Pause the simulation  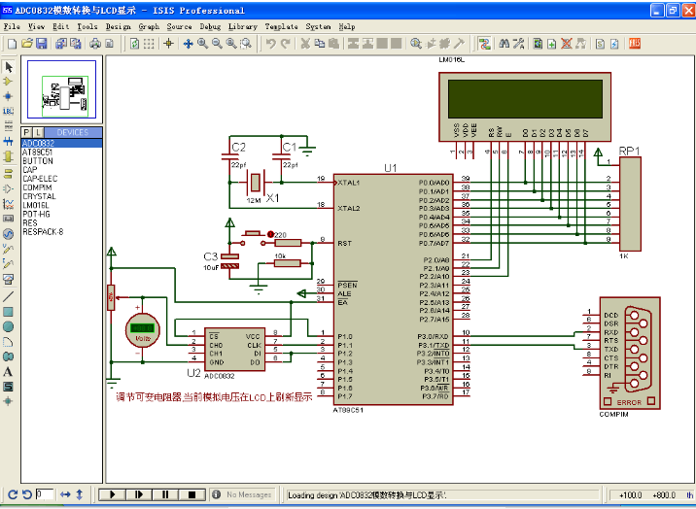click(165, 493)
